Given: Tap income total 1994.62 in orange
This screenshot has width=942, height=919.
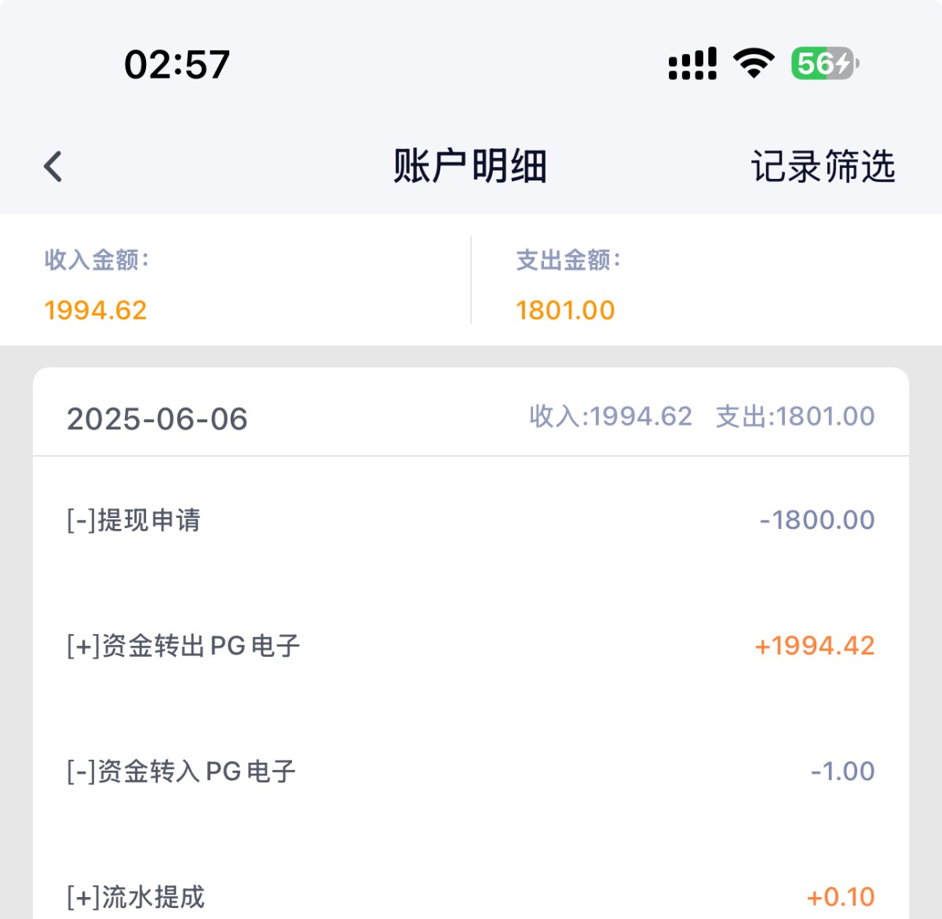Looking at the screenshot, I should (96, 310).
